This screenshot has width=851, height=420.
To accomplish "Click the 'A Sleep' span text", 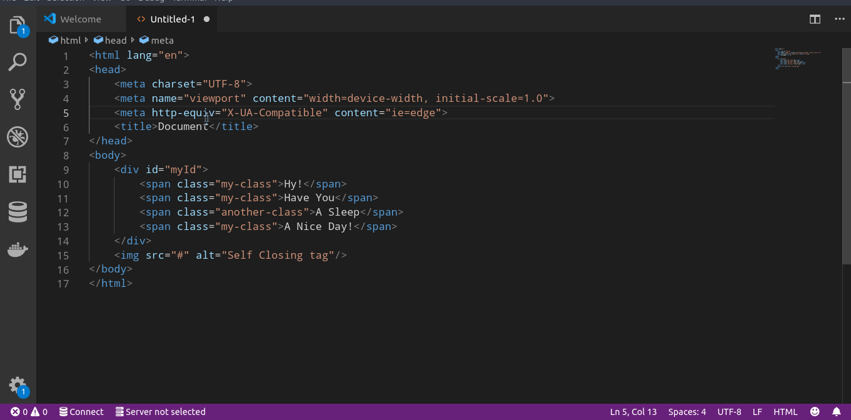I will tap(338, 213).
